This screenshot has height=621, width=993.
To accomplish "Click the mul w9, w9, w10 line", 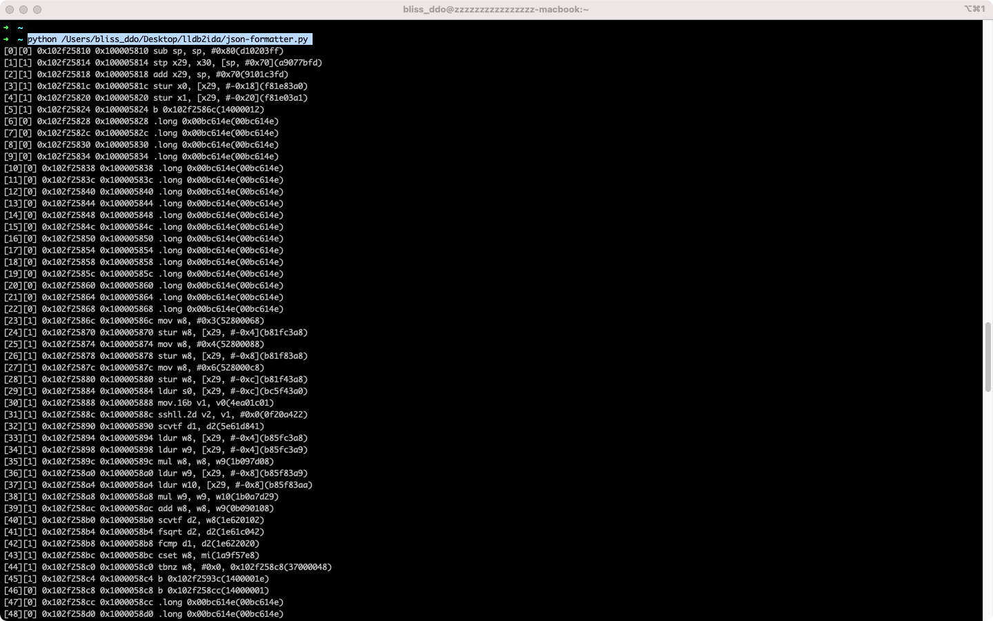I will point(141,497).
